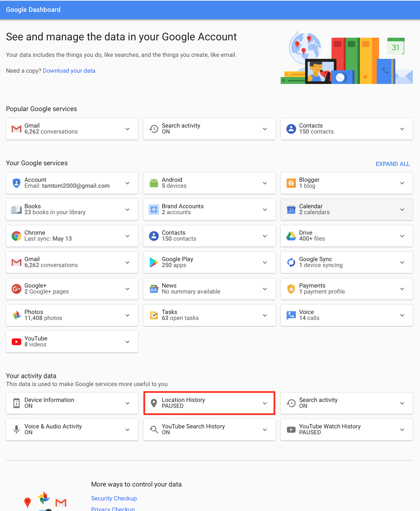The image size is (420, 511).
Task: Click the Google+ red icon
Action: coord(17,289)
